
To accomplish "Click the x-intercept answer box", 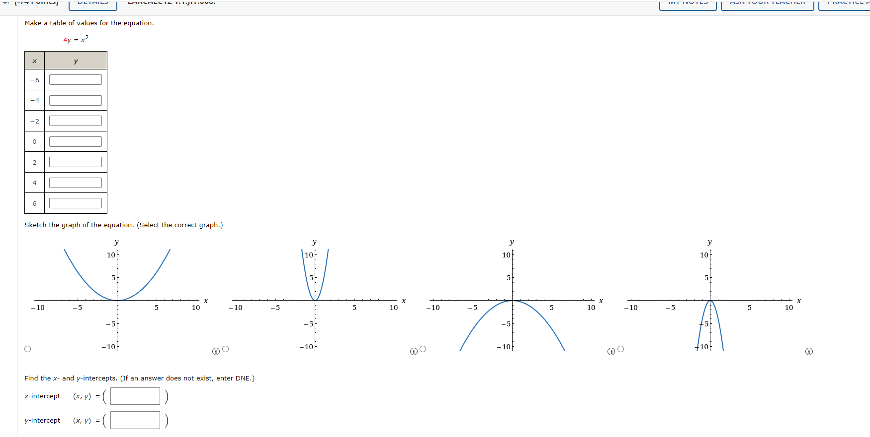I will click(x=135, y=396).
